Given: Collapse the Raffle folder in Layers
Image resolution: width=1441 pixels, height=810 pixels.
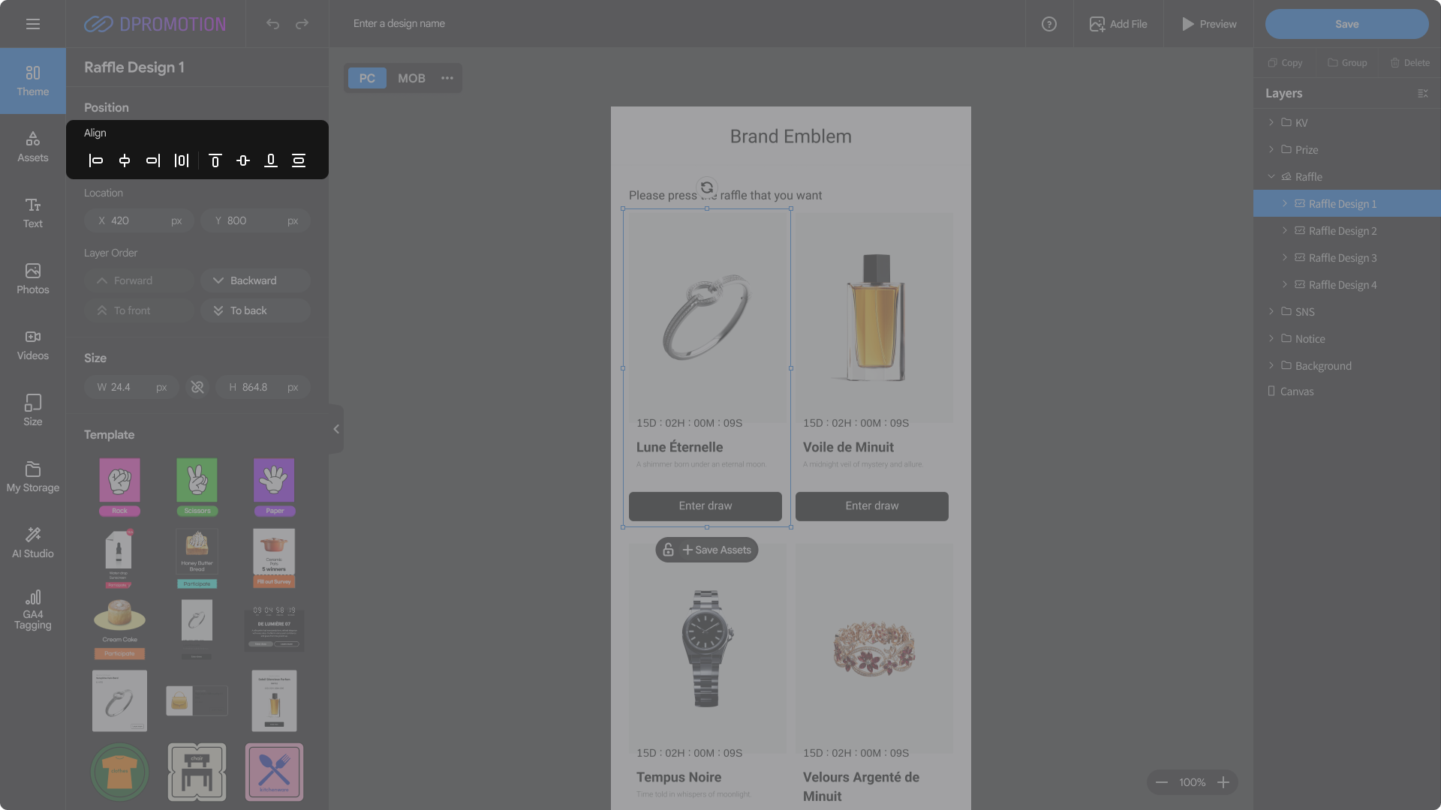Looking at the screenshot, I should pos(1271,176).
